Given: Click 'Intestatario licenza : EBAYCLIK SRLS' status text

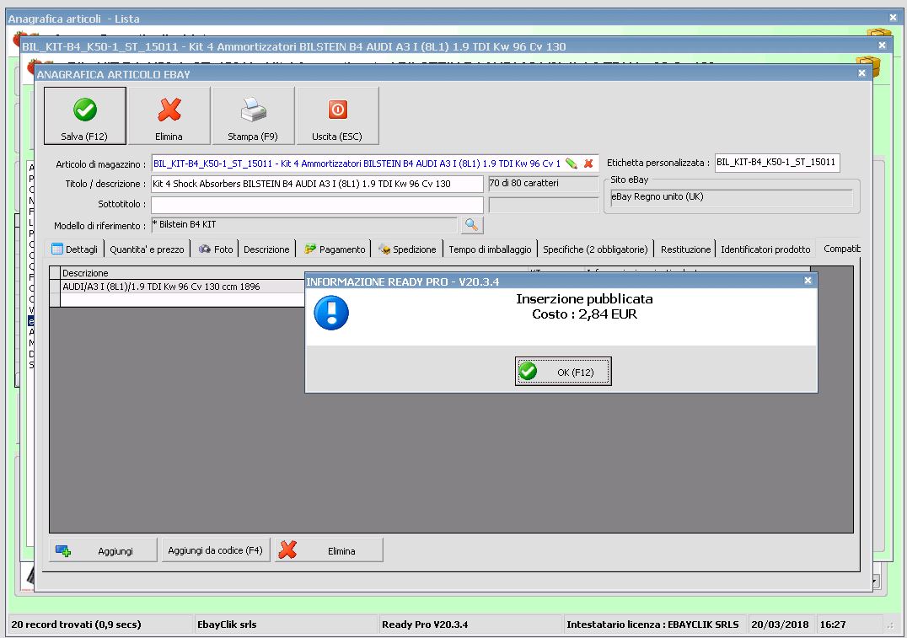Looking at the screenshot, I should click(x=652, y=625).
